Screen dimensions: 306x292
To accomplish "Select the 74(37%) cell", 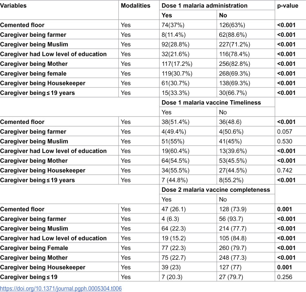I will (x=173, y=25).
